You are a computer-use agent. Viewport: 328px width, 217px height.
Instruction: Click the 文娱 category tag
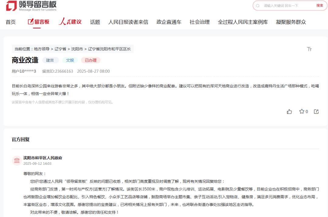pyautogui.click(x=70, y=60)
